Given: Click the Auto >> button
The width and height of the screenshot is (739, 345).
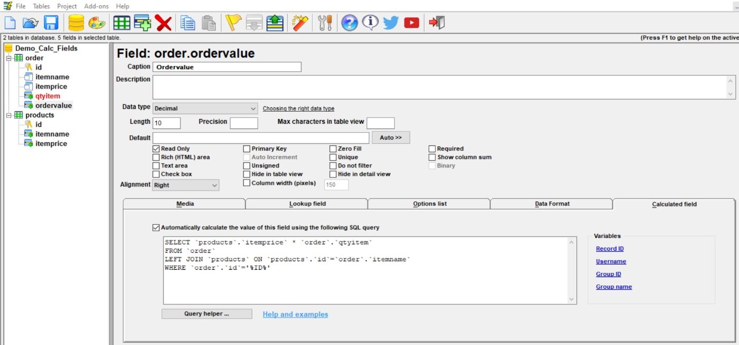Looking at the screenshot, I should (x=391, y=137).
